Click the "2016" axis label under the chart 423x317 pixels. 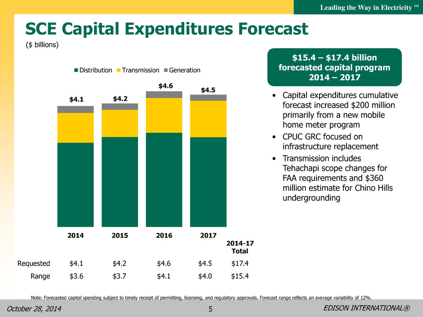coord(164,236)
